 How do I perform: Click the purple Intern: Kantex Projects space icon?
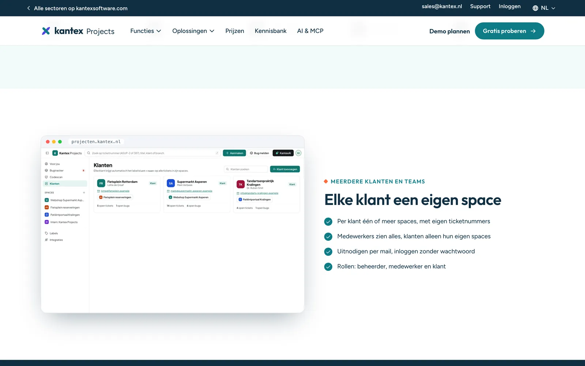[47, 222]
